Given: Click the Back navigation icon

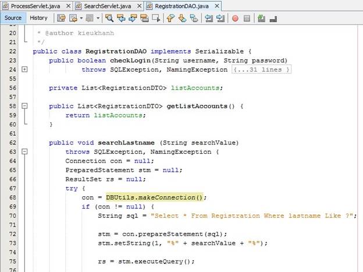Looking at the screenshot, I should 73,18.
